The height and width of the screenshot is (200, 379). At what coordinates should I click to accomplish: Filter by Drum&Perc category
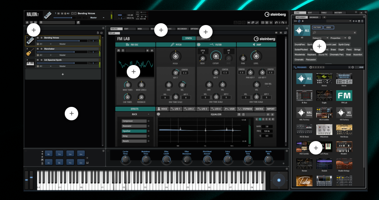pos(300,45)
